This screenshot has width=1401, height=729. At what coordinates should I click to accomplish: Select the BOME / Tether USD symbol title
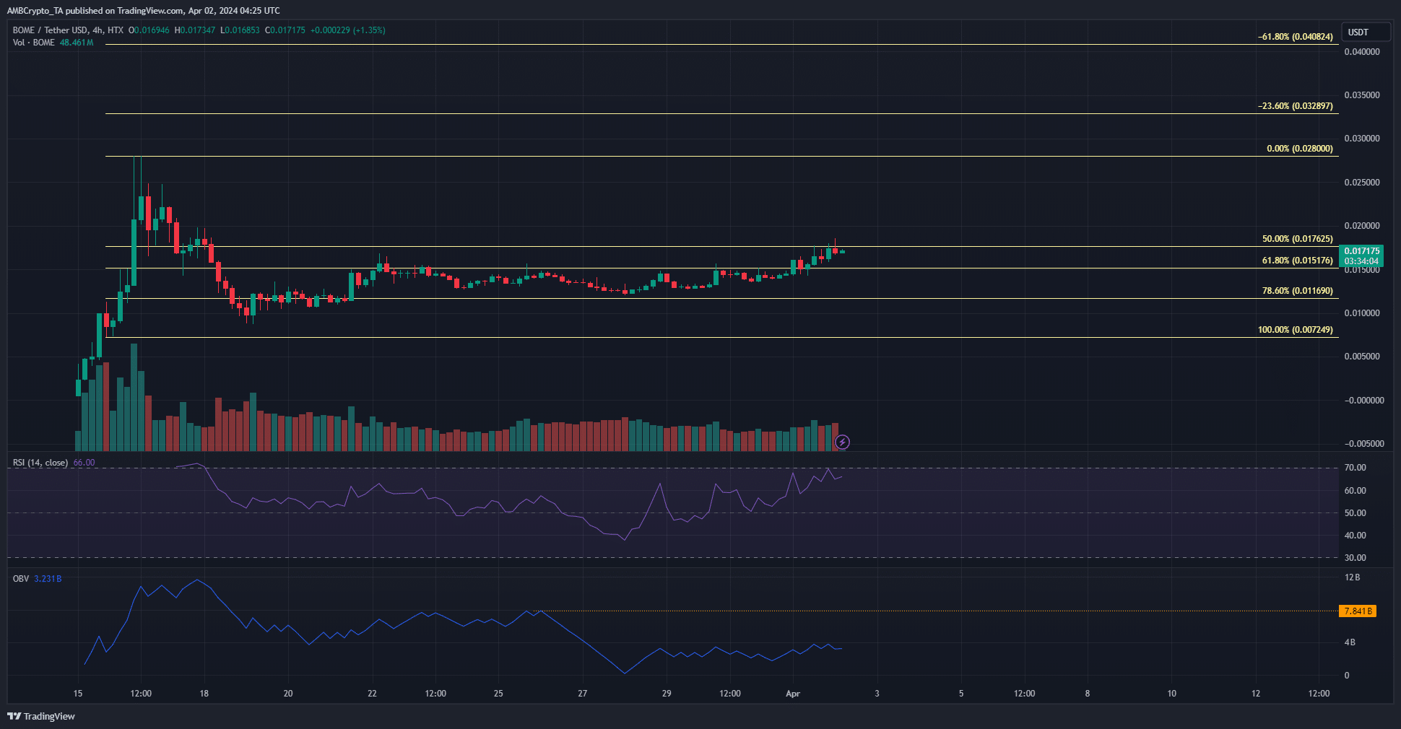point(51,30)
